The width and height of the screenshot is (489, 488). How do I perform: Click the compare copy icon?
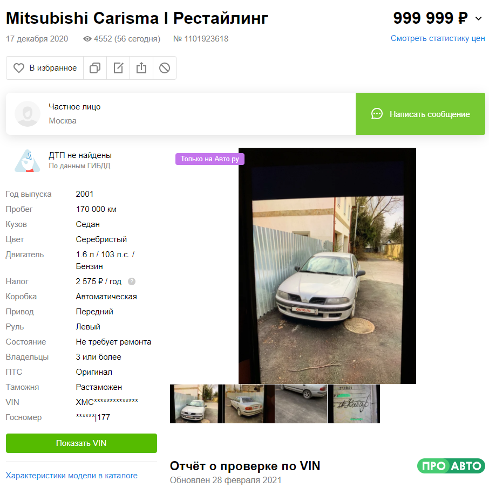[x=95, y=68]
